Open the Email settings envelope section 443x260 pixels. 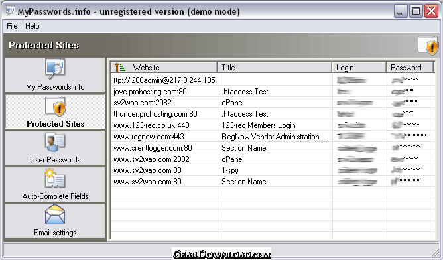(55, 221)
